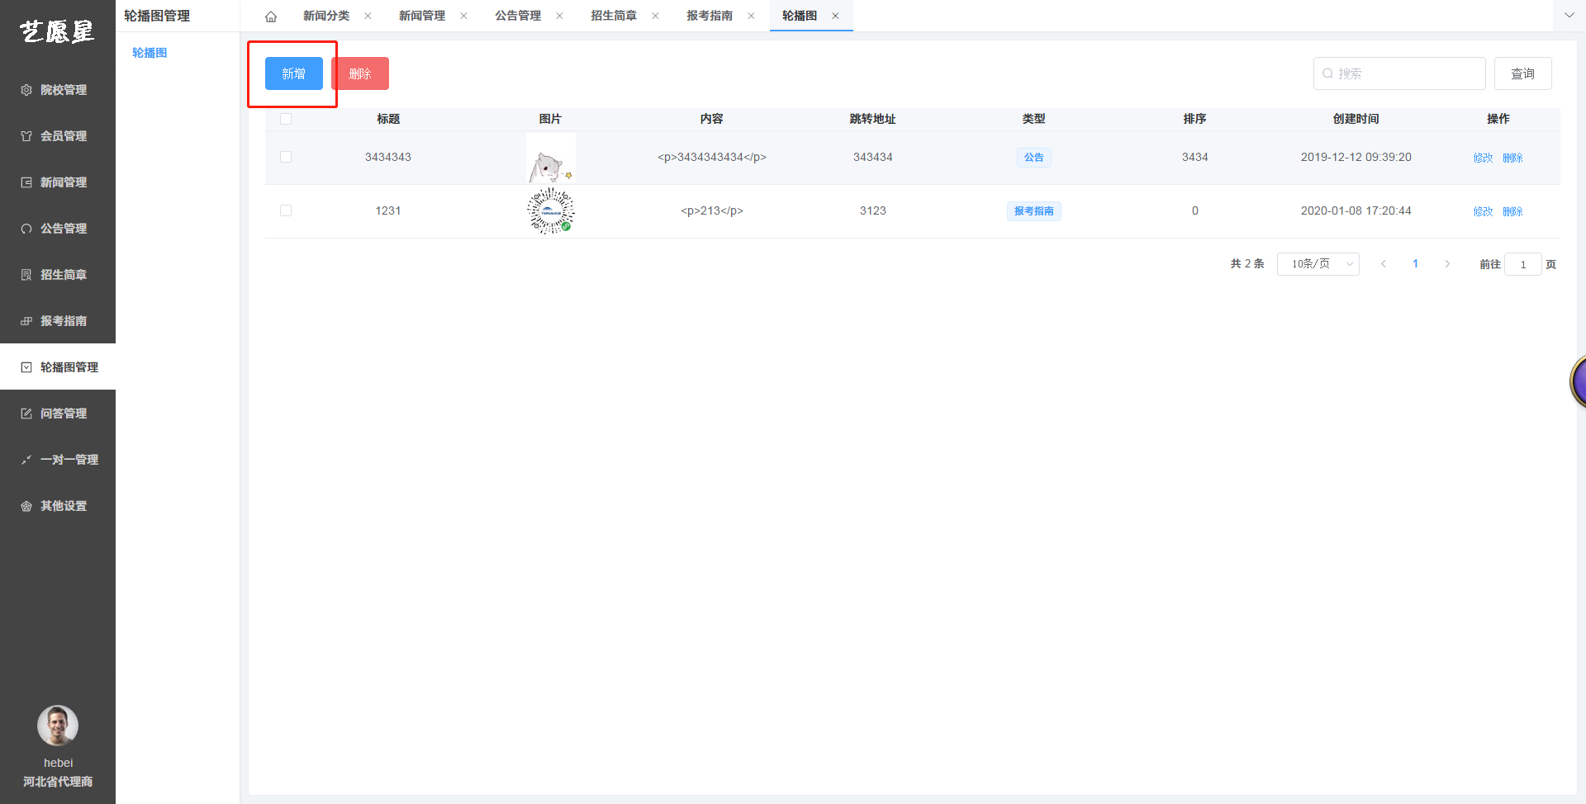Close the 轮播图 tab

[x=835, y=16]
